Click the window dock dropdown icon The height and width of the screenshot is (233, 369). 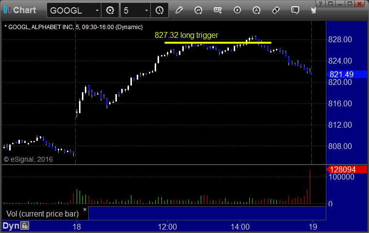tap(331, 3)
